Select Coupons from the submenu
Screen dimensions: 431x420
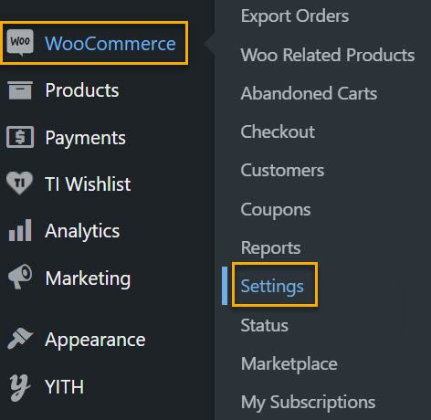coord(276,210)
